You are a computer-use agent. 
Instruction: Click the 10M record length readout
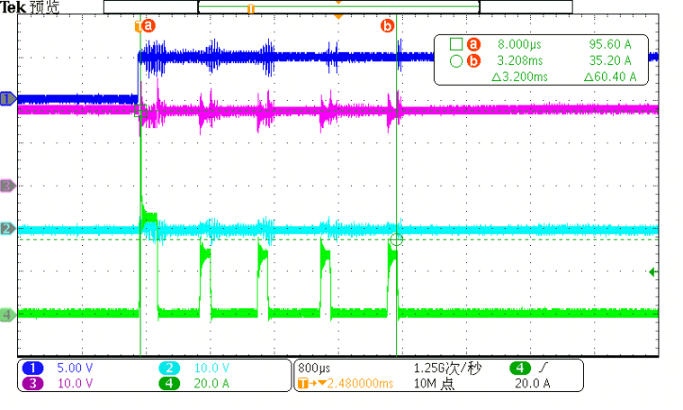(x=434, y=384)
